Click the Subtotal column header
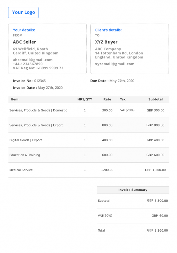 (x=155, y=99)
